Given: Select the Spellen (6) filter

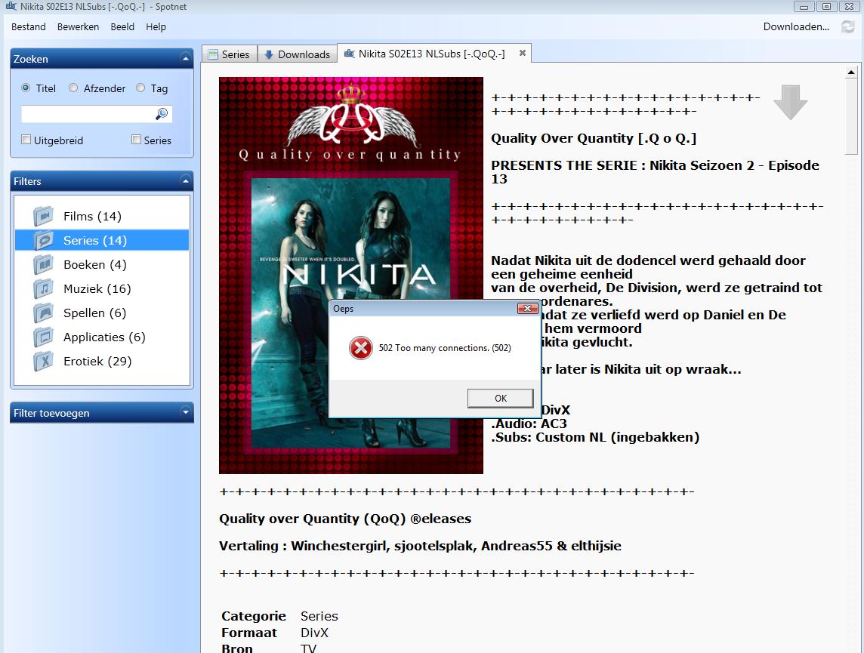Looking at the screenshot, I should (x=102, y=313).
